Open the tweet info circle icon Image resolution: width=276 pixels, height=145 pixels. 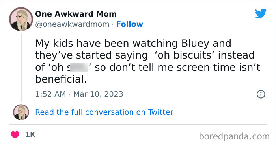261,94
